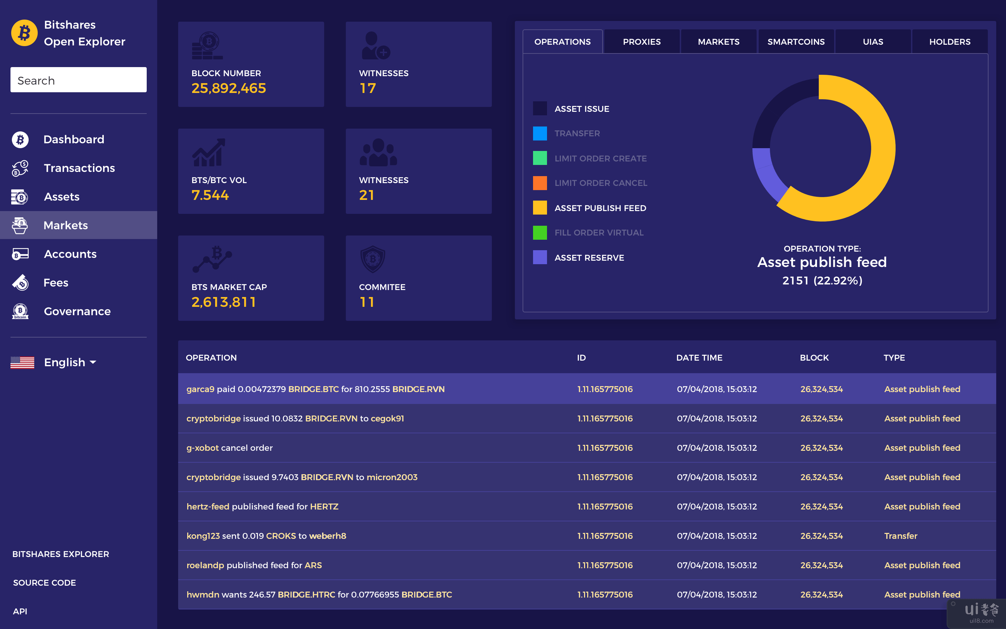Click block 26,324,534 in roelandp row
This screenshot has width=1006, height=629.
(822, 565)
